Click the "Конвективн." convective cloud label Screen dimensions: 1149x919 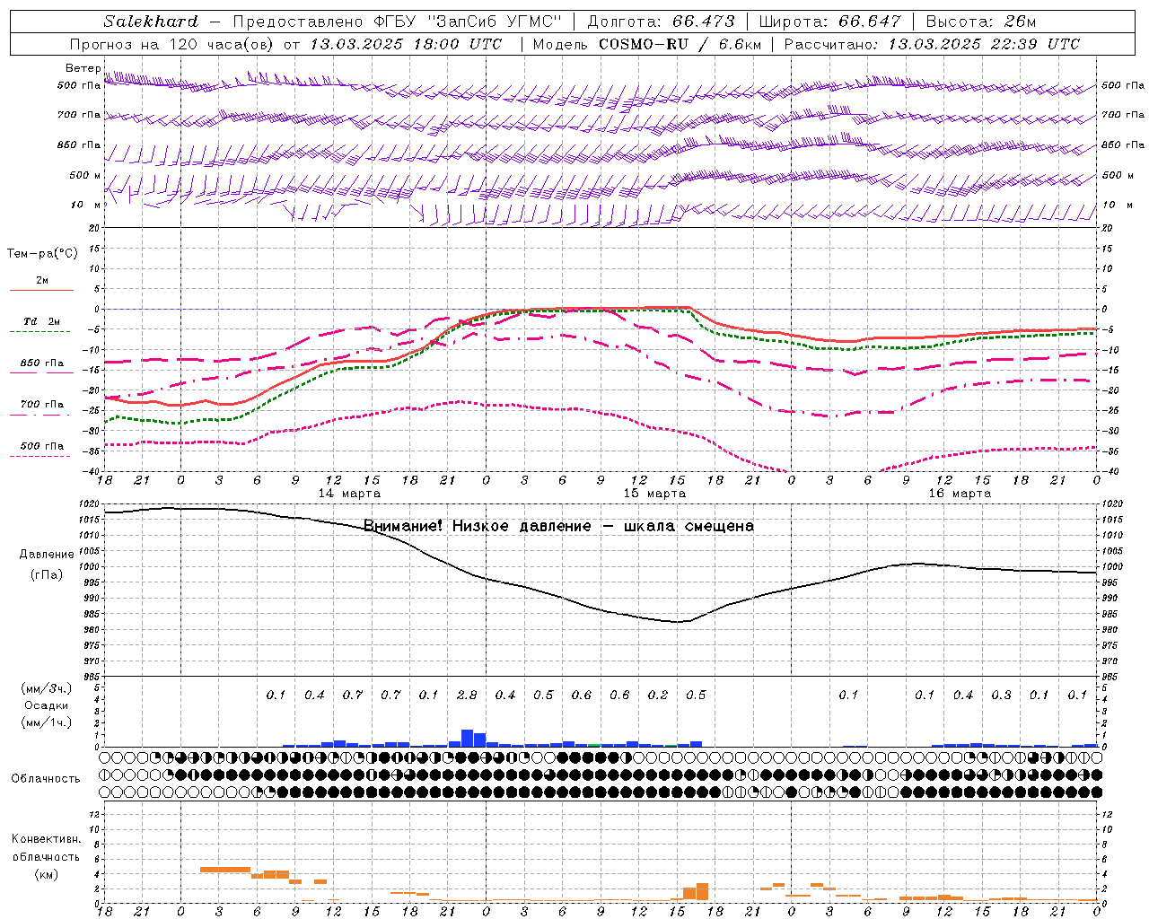click(47, 839)
